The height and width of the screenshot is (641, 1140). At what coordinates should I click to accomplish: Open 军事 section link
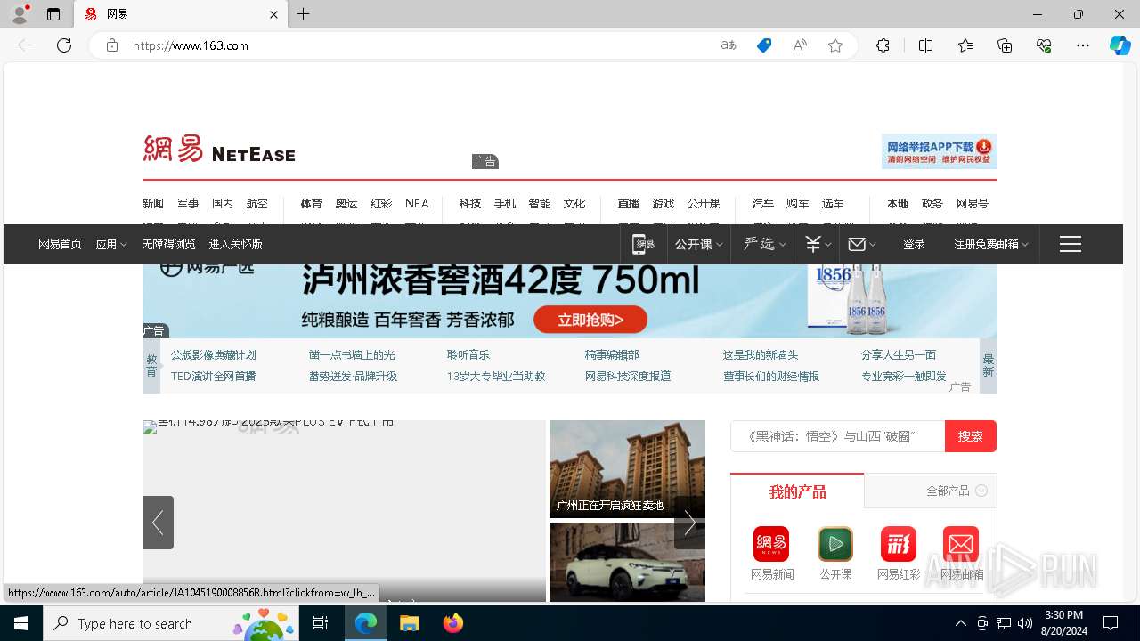tap(188, 204)
